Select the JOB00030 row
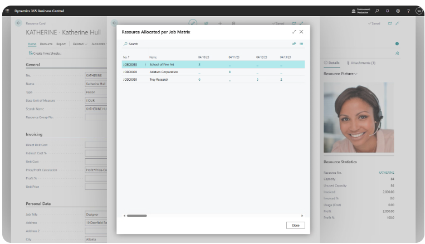The image size is (425, 244). 213,80
